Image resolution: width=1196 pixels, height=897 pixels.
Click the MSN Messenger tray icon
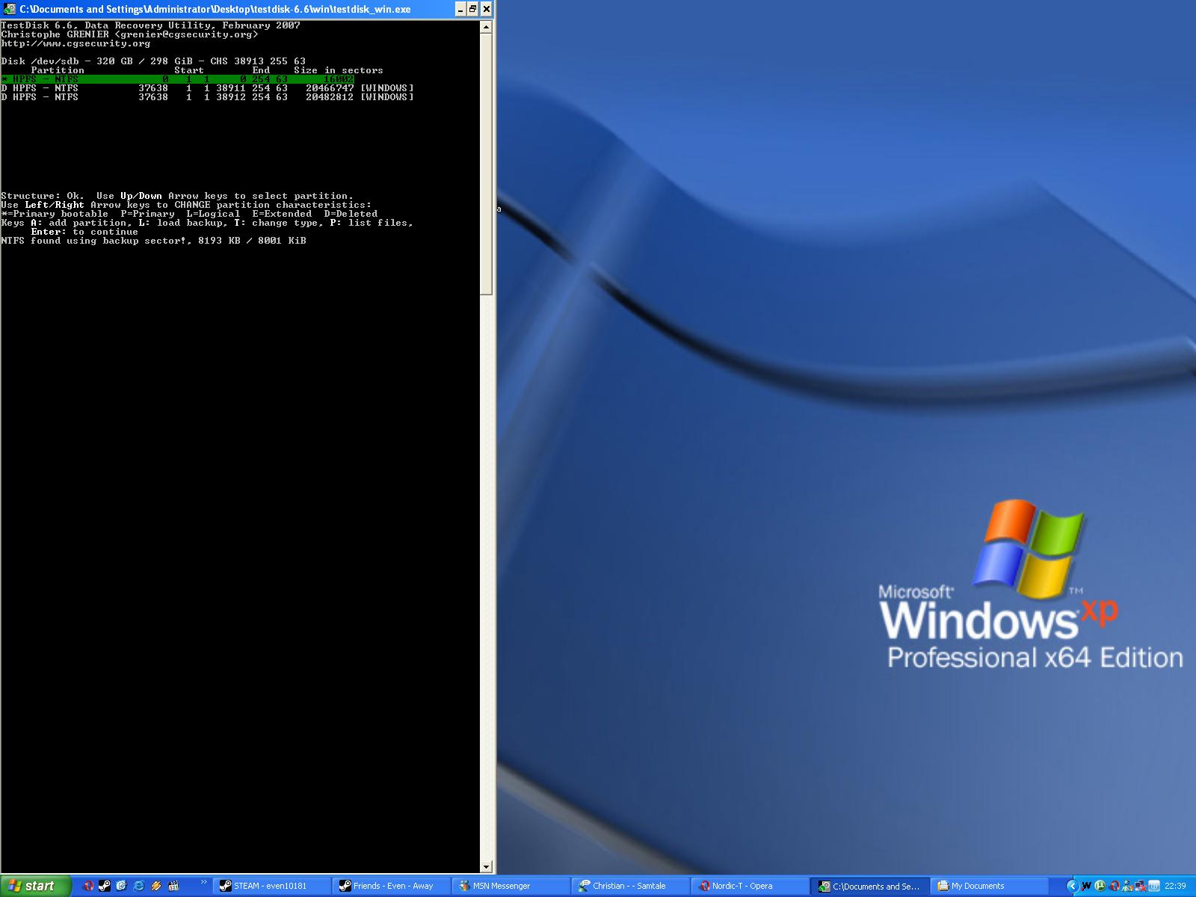click(x=1126, y=886)
